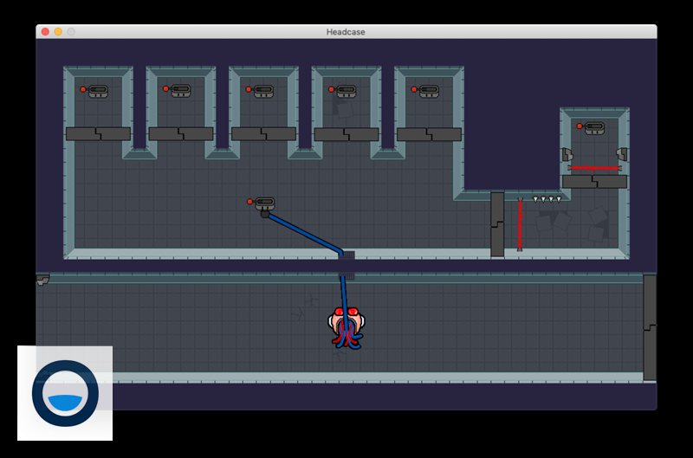The image size is (693, 458).
Task: Click the upper floor vent where tentacle enters
Action: (x=346, y=255)
